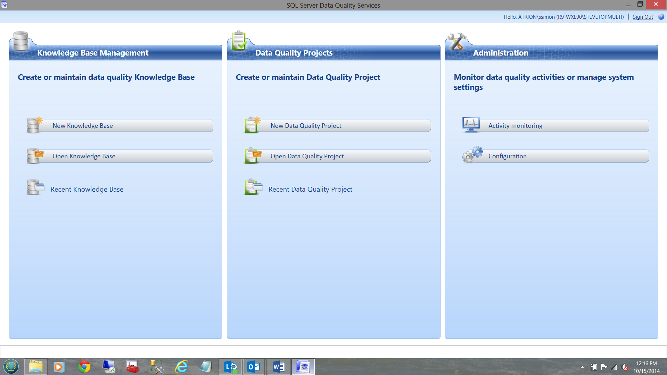Click the New Data Quality Project clipboard icon
Screen dimensions: 667x375
252,125
